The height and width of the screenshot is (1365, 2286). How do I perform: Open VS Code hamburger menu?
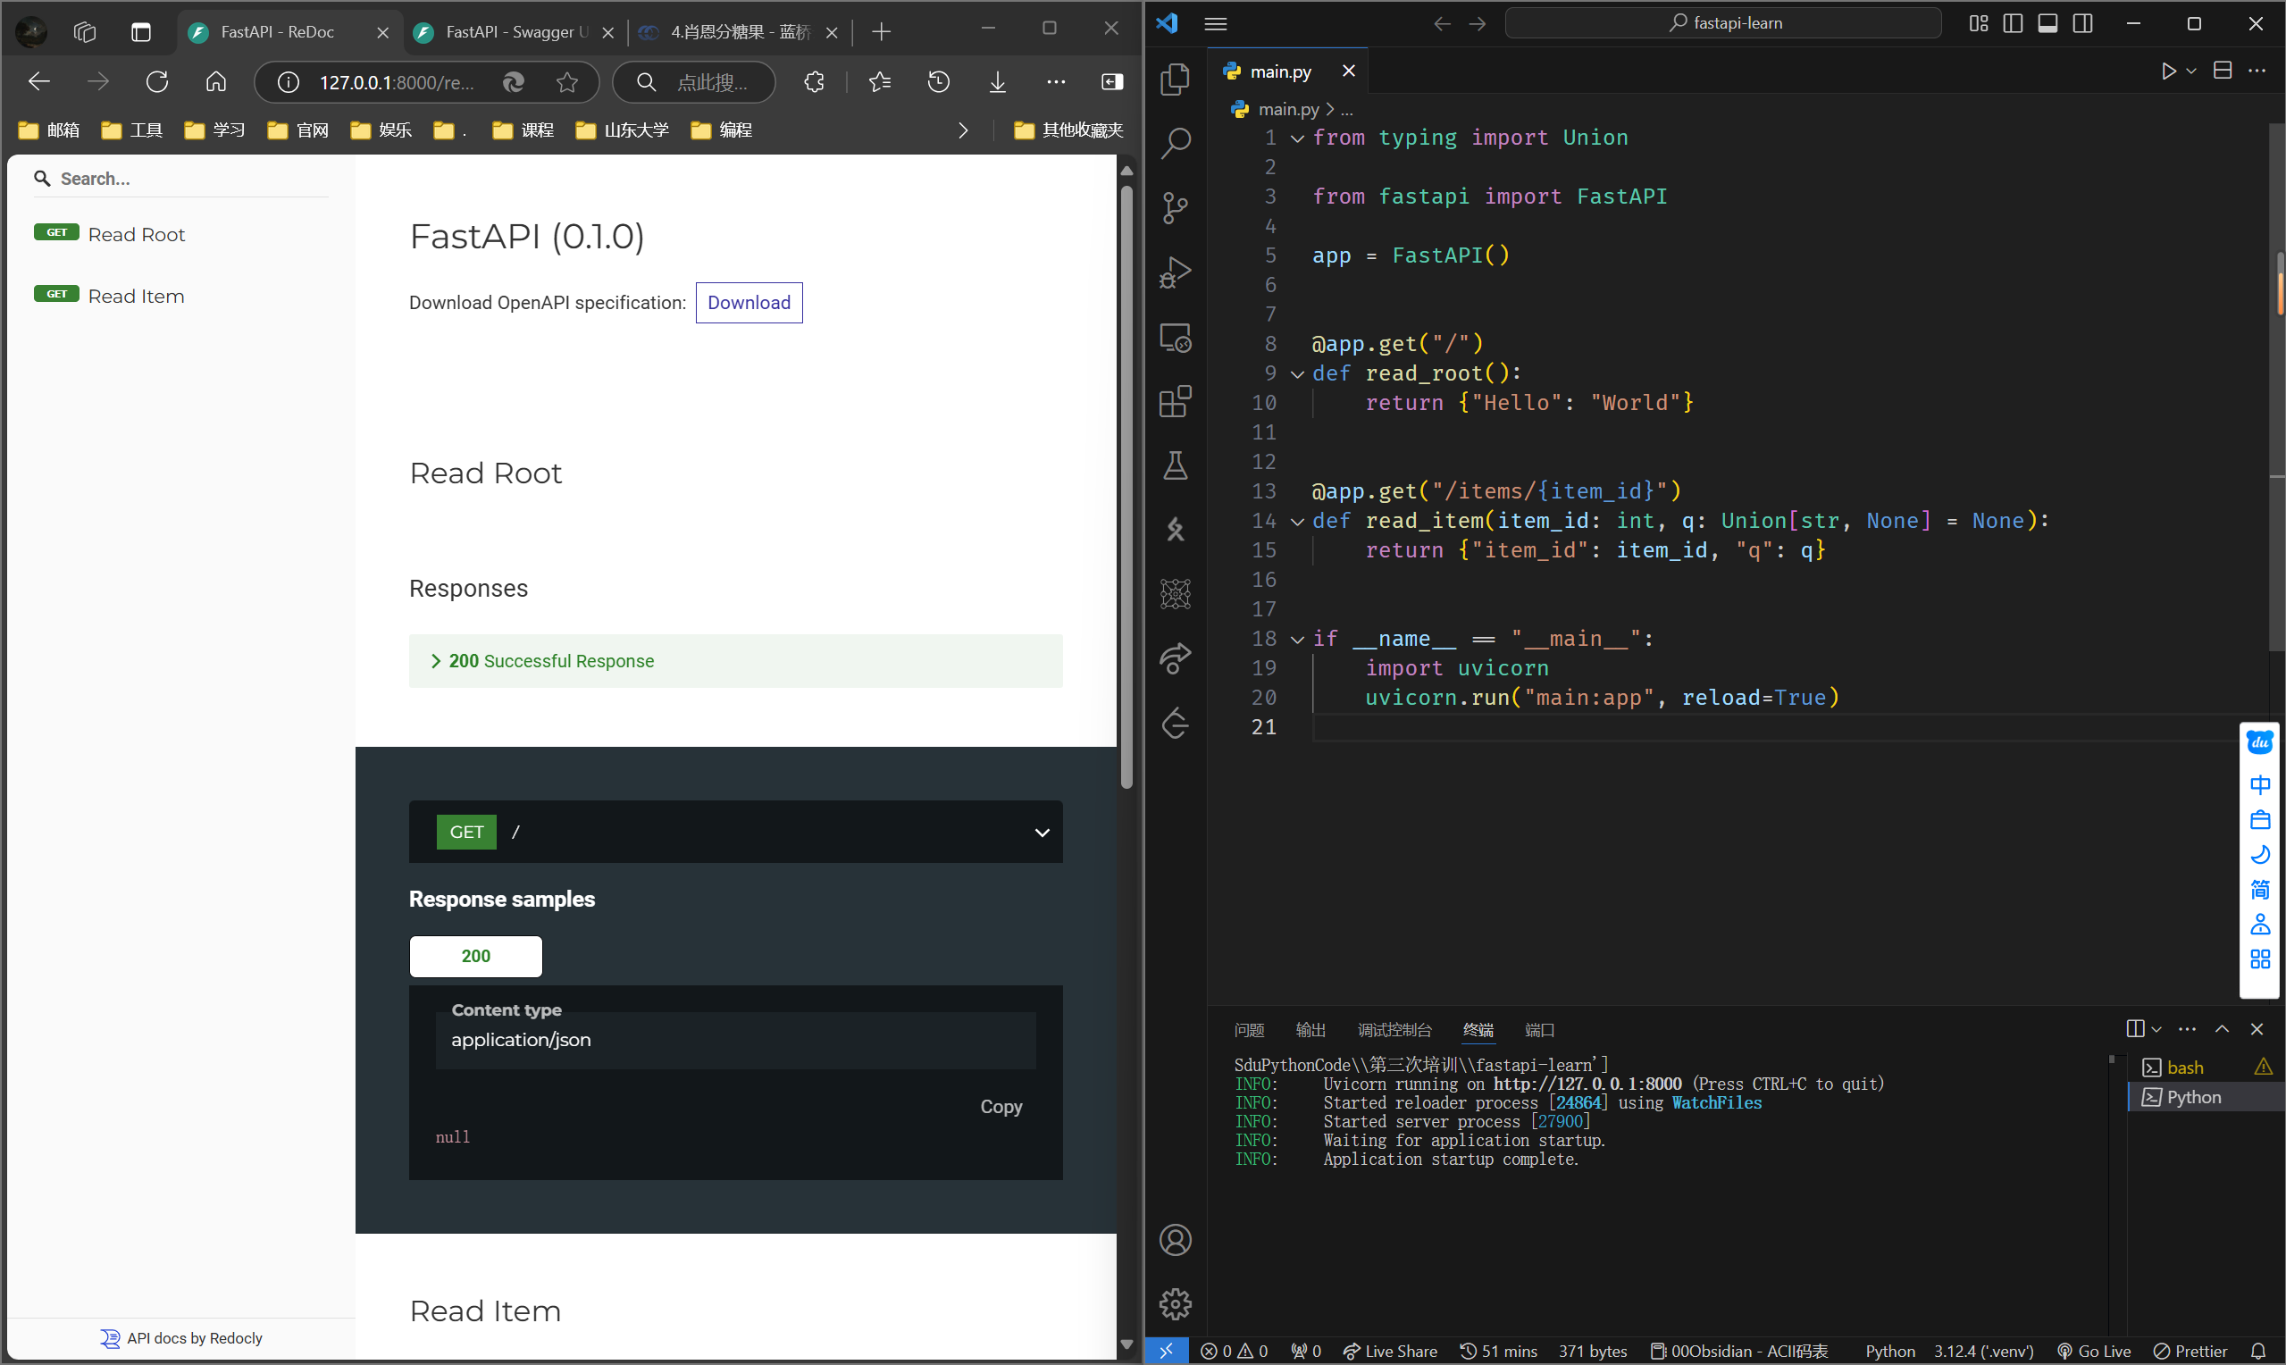(1216, 24)
